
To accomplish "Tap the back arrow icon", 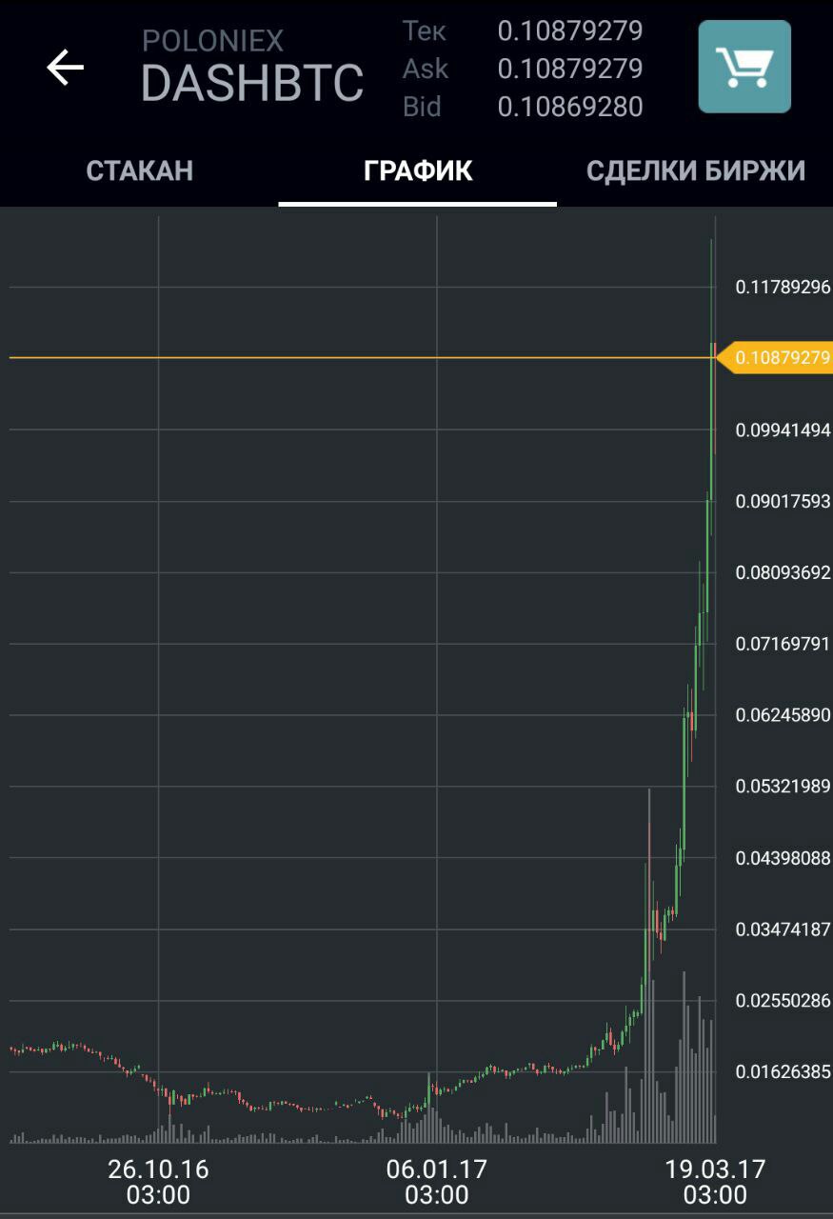I will 65,68.
